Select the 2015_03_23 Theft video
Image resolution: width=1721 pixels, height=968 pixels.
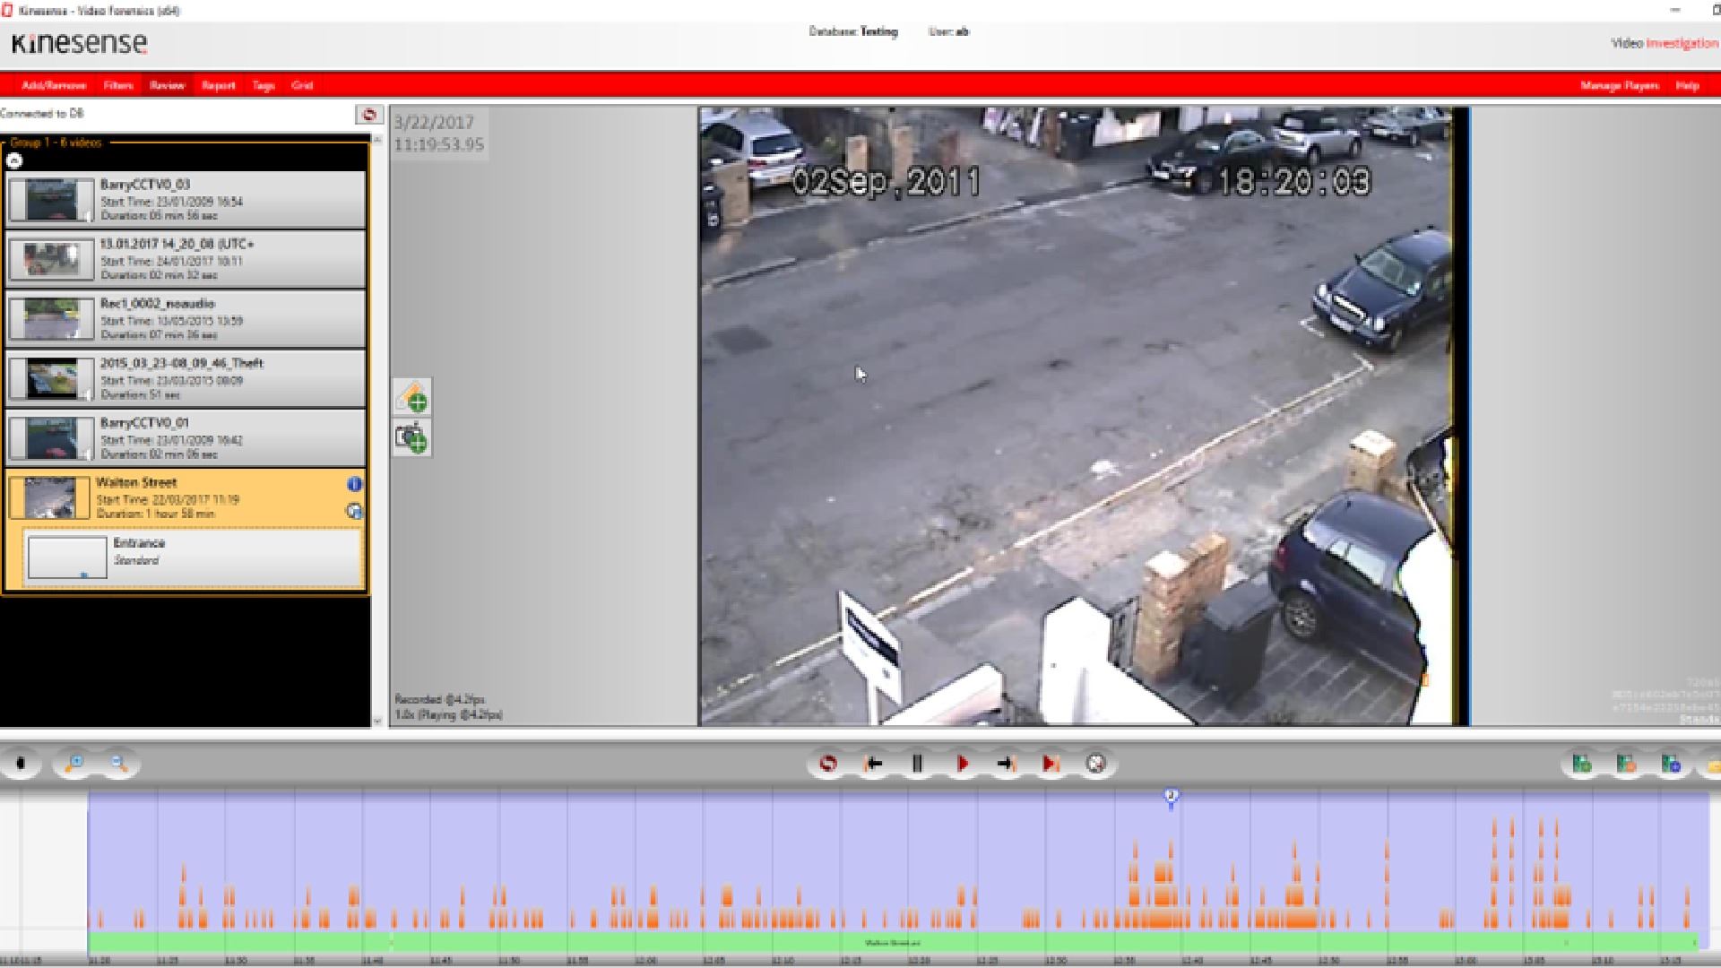[x=186, y=378]
